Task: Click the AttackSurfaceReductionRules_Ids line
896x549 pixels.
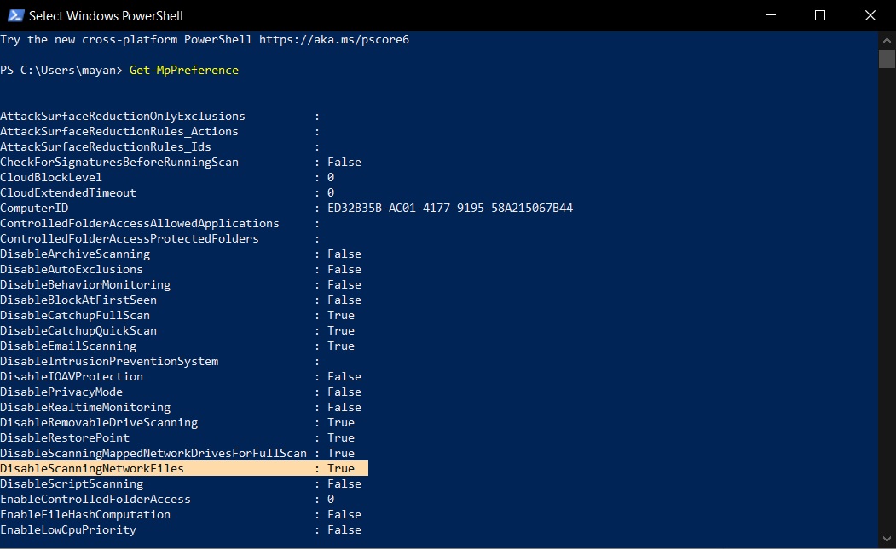Action: (x=106, y=146)
